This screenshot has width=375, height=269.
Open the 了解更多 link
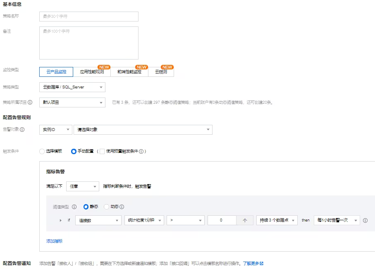253,263
